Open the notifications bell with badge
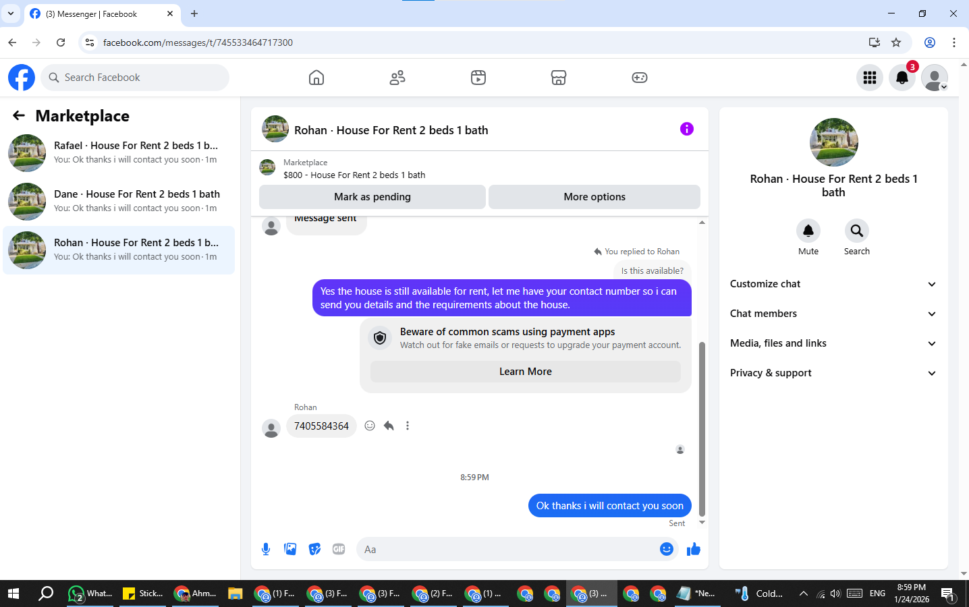Viewport: 969px width, 607px height. click(x=902, y=78)
